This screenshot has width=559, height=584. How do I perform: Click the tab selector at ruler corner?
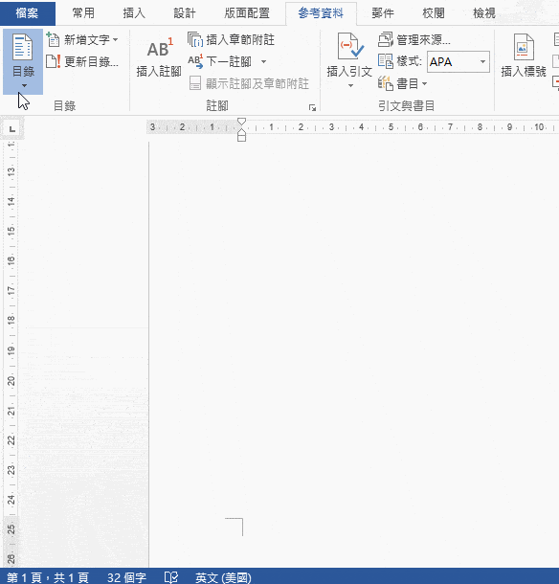tap(11, 129)
